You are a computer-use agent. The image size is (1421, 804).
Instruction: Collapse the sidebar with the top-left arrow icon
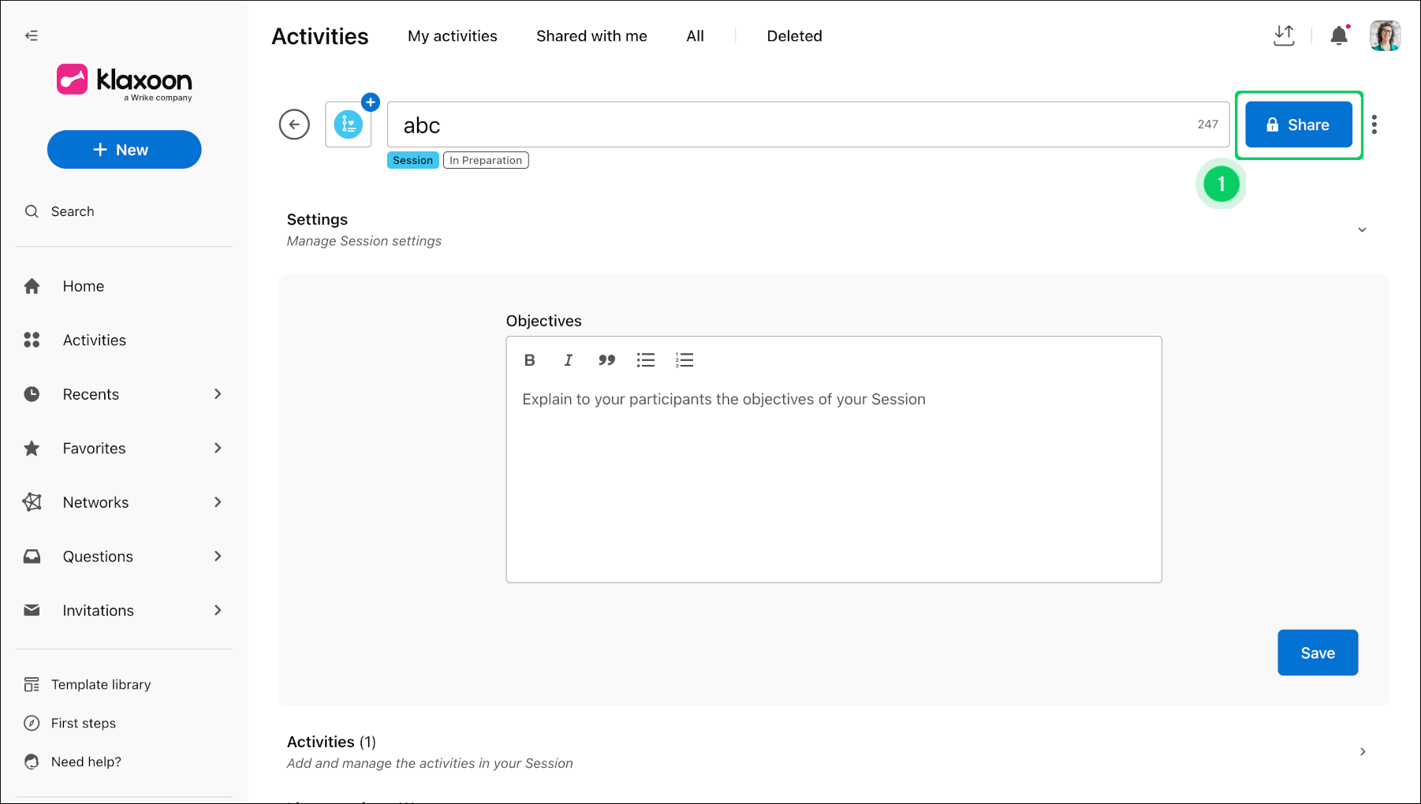tap(32, 35)
